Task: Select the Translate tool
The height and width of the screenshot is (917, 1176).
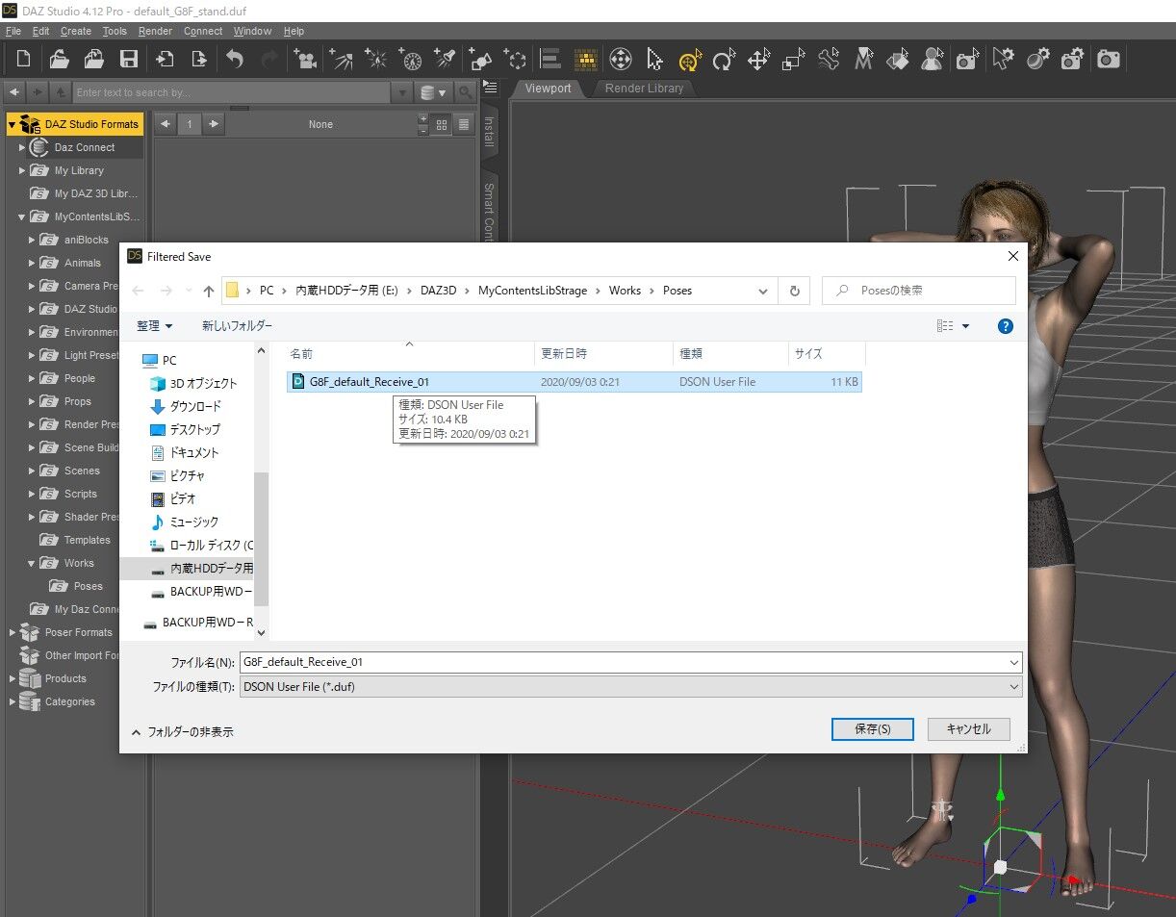Action: pyautogui.click(x=758, y=60)
